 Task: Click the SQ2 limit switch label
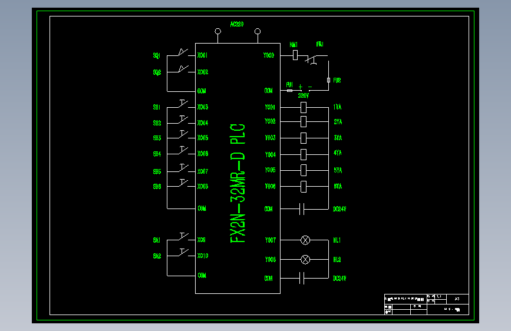[157, 72]
